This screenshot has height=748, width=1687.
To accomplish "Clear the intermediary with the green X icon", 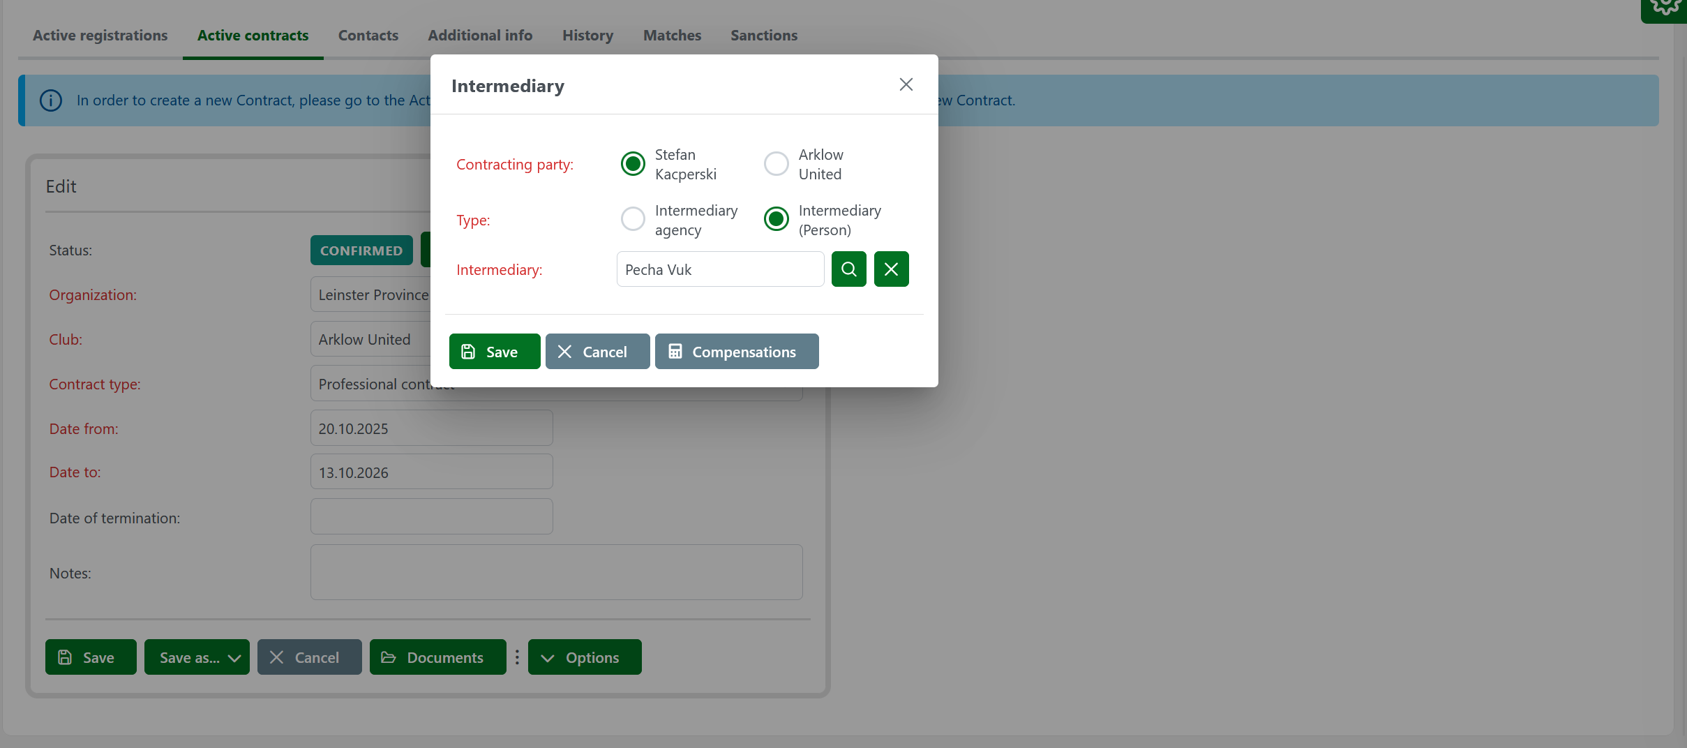I will click(891, 269).
